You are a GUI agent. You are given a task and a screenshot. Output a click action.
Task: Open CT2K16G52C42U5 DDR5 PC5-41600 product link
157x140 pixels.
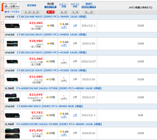tap(52, 52)
